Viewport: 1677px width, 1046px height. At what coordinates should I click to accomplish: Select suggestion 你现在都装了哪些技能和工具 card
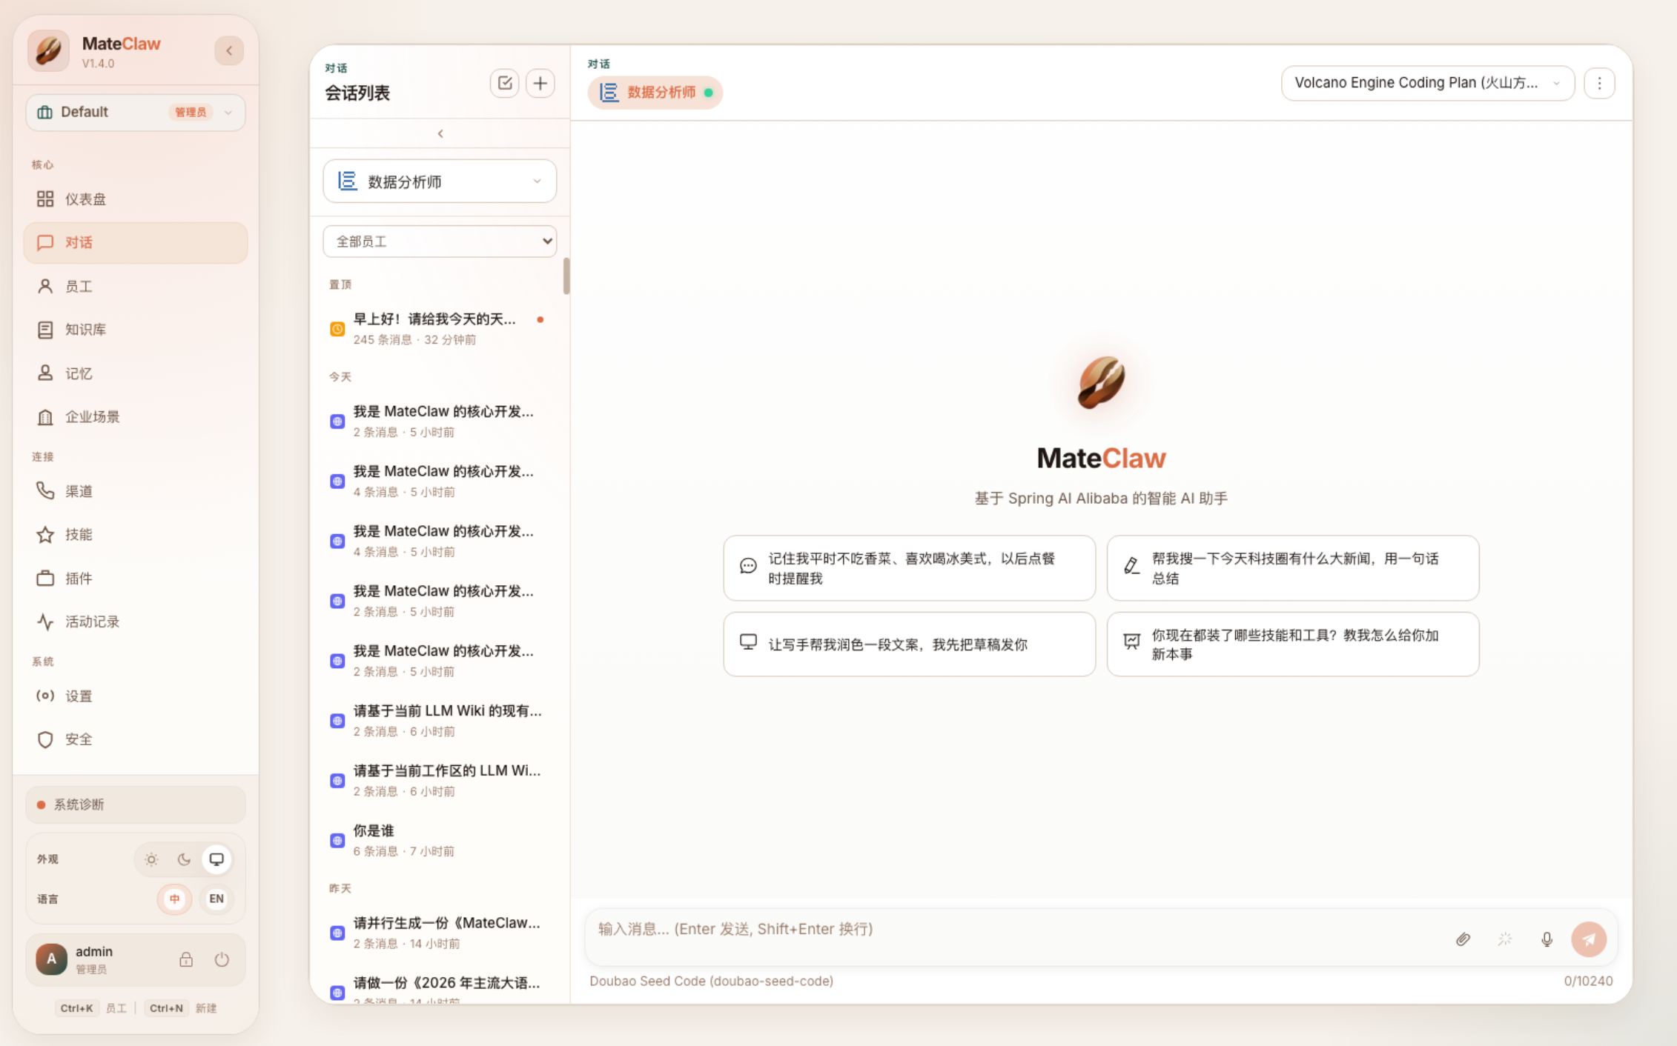(x=1293, y=644)
